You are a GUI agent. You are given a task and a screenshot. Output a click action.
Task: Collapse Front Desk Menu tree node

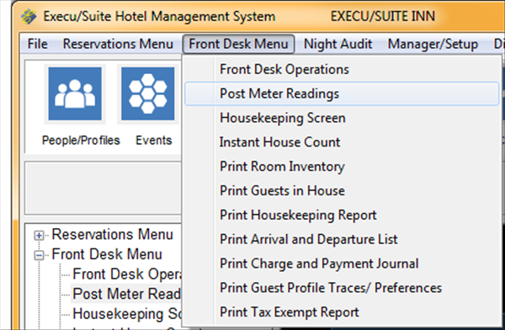pyautogui.click(x=39, y=256)
